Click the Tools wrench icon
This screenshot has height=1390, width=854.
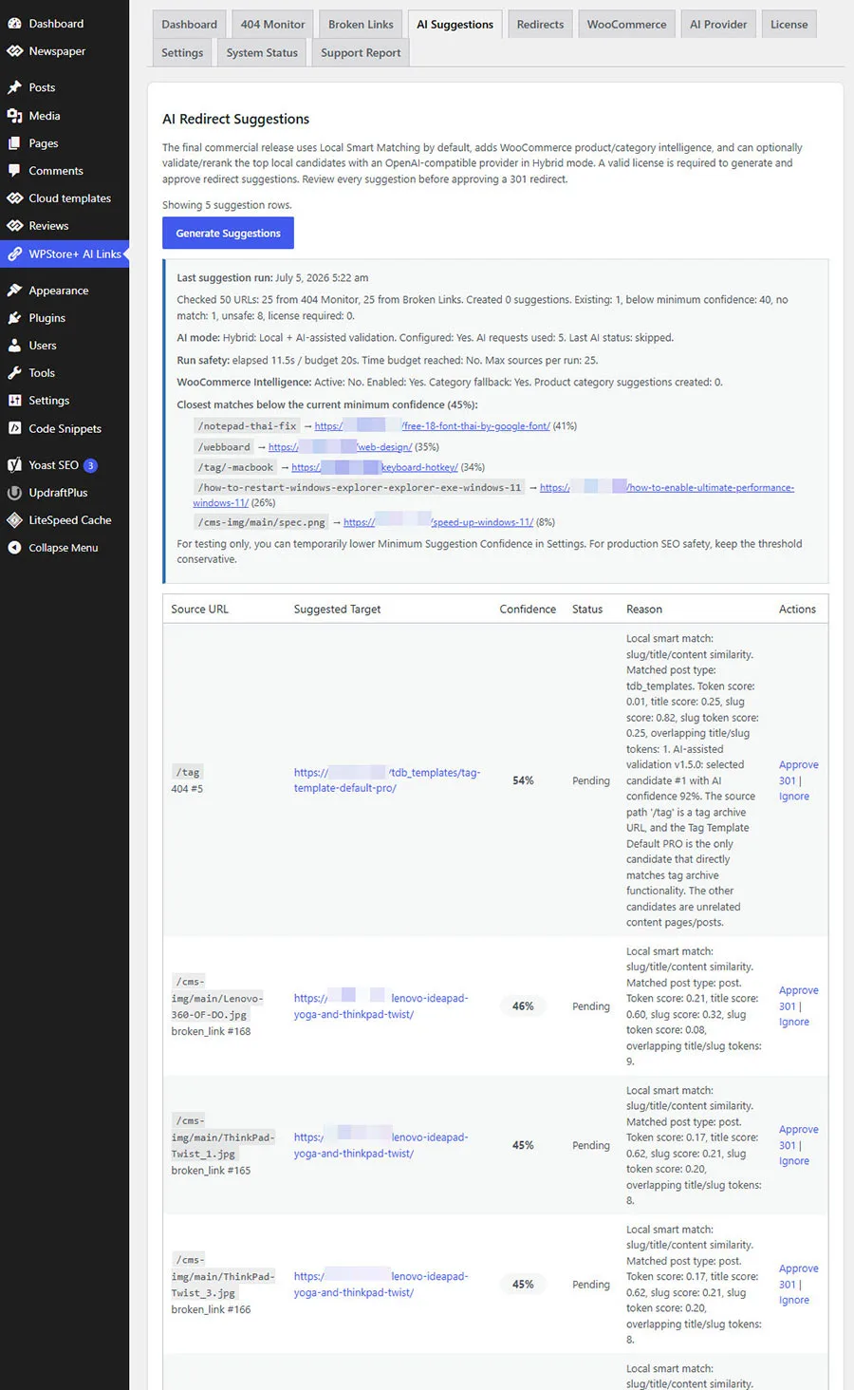pos(14,373)
